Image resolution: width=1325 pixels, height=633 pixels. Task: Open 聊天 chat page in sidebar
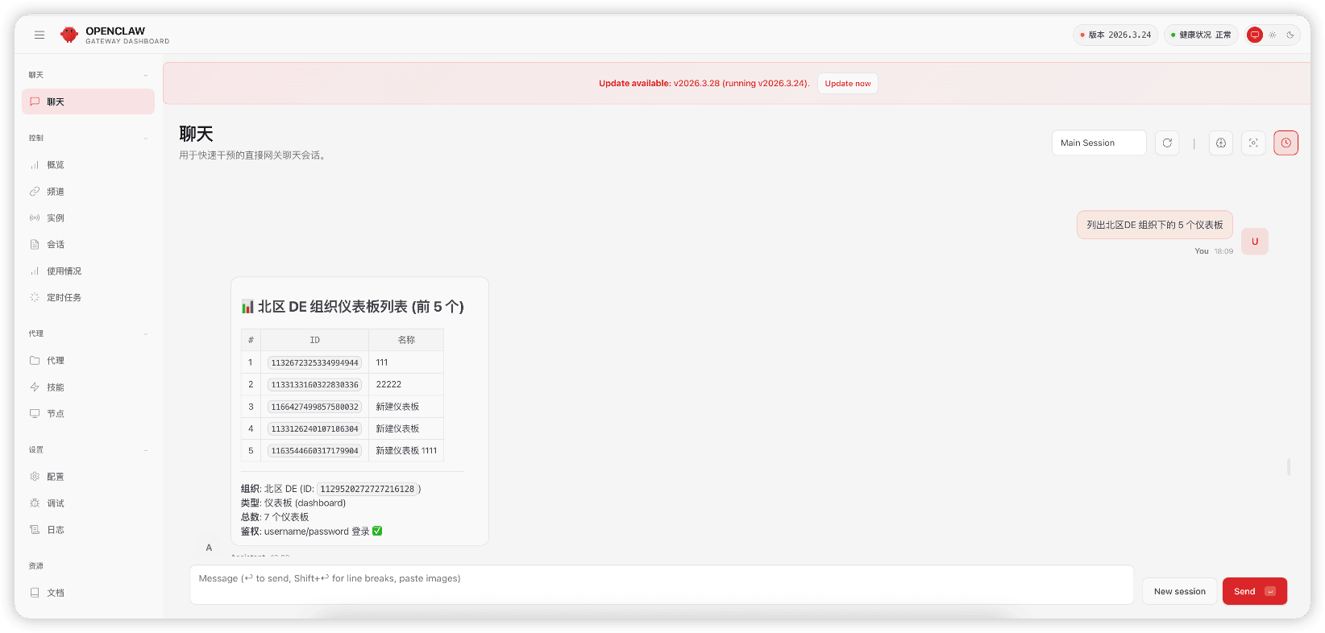pos(89,101)
